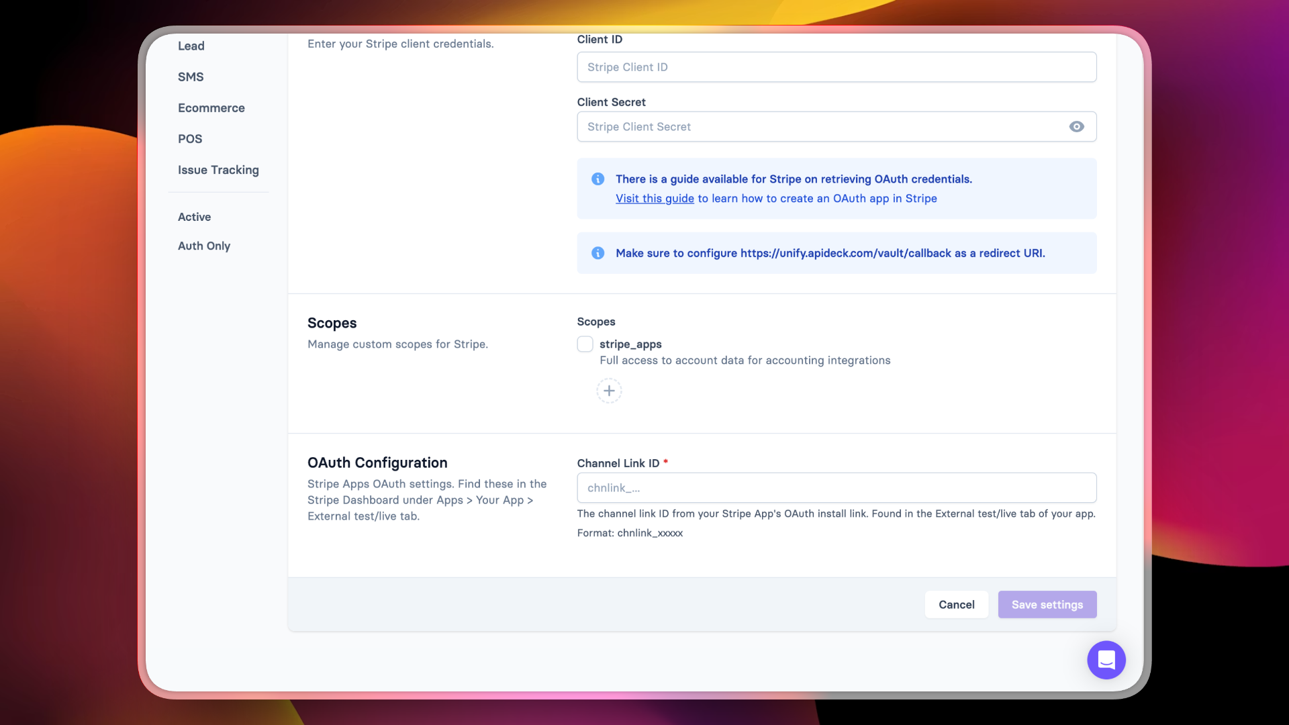
Task: Open the Lead category in sidebar
Action: (x=191, y=46)
